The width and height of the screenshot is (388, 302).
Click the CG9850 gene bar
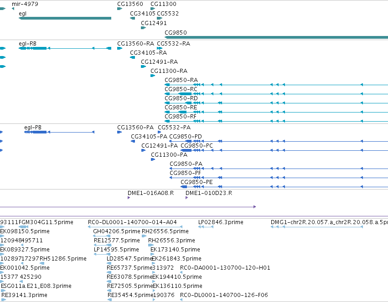[276, 37]
